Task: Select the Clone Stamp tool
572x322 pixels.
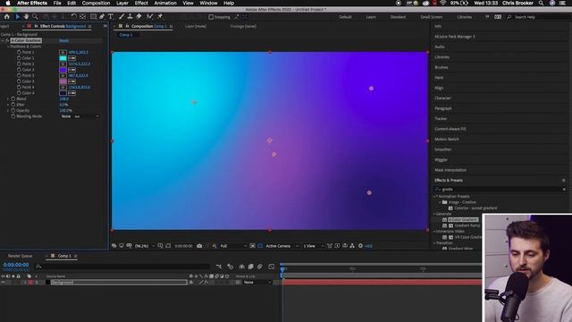Action: pyautogui.click(x=130, y=17)
